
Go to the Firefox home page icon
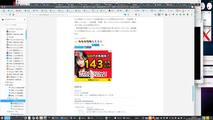13,15
